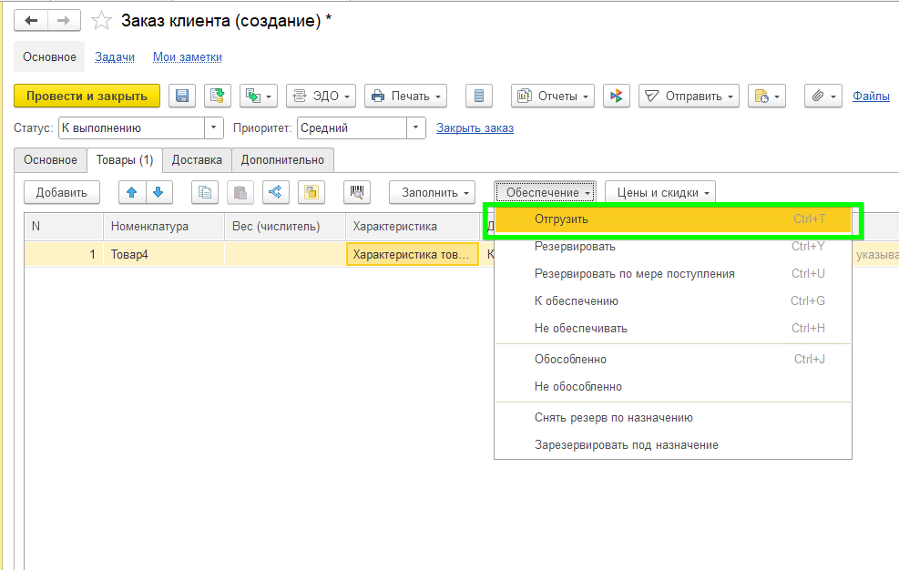
Task: Click the Добавить button
Action: (x=62, y=193)
